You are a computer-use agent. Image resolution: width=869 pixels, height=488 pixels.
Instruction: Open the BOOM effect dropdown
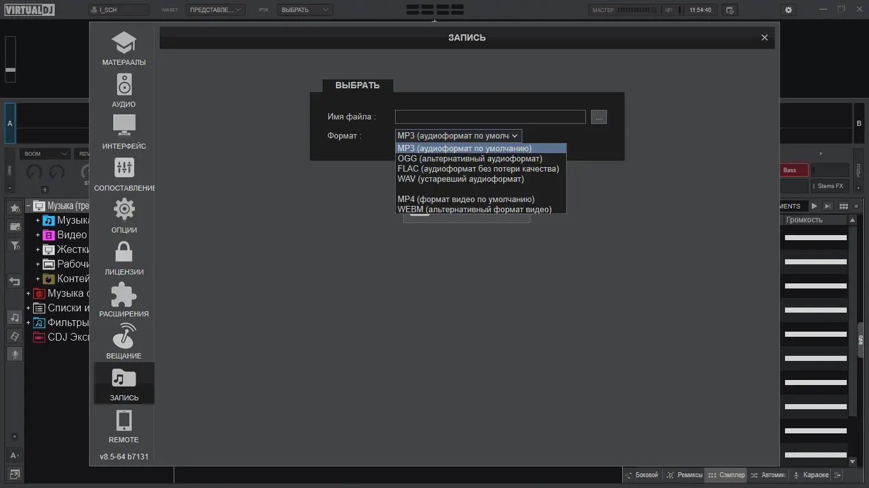45,154
